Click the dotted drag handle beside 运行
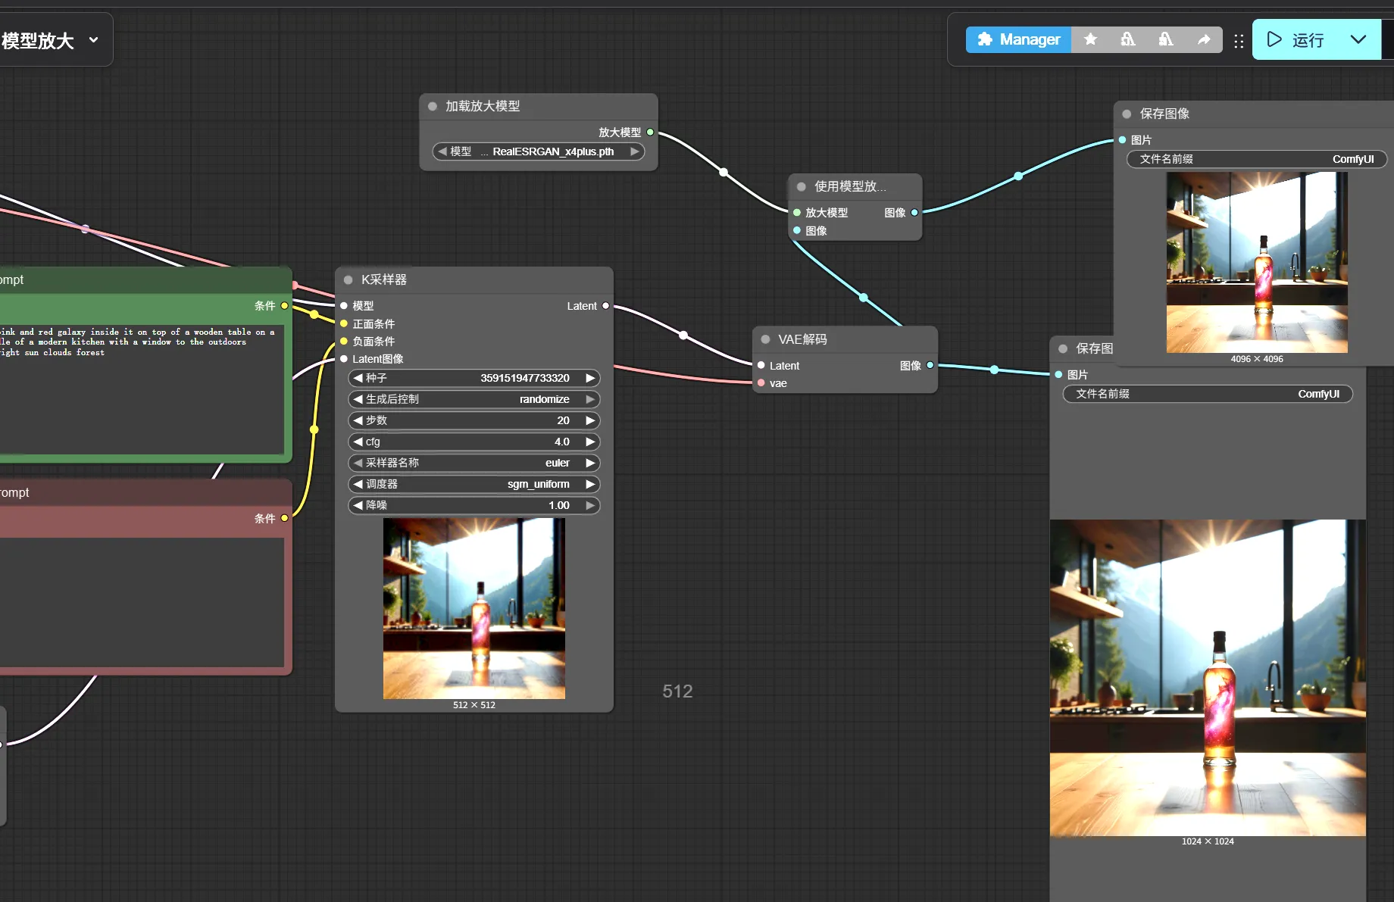Screen dimensions: 1394x902 tap(1239, 41)
